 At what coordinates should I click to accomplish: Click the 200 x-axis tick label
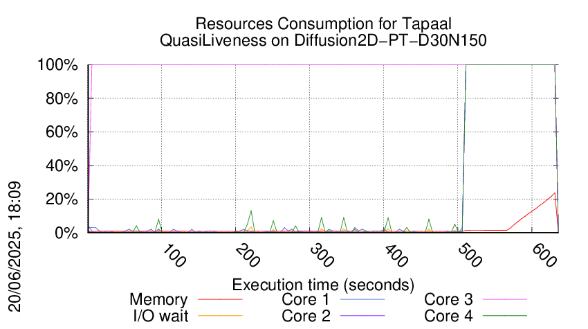tap(248, 256)
